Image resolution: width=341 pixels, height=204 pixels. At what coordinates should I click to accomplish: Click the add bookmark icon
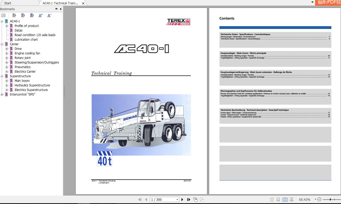tap(23, 15)
